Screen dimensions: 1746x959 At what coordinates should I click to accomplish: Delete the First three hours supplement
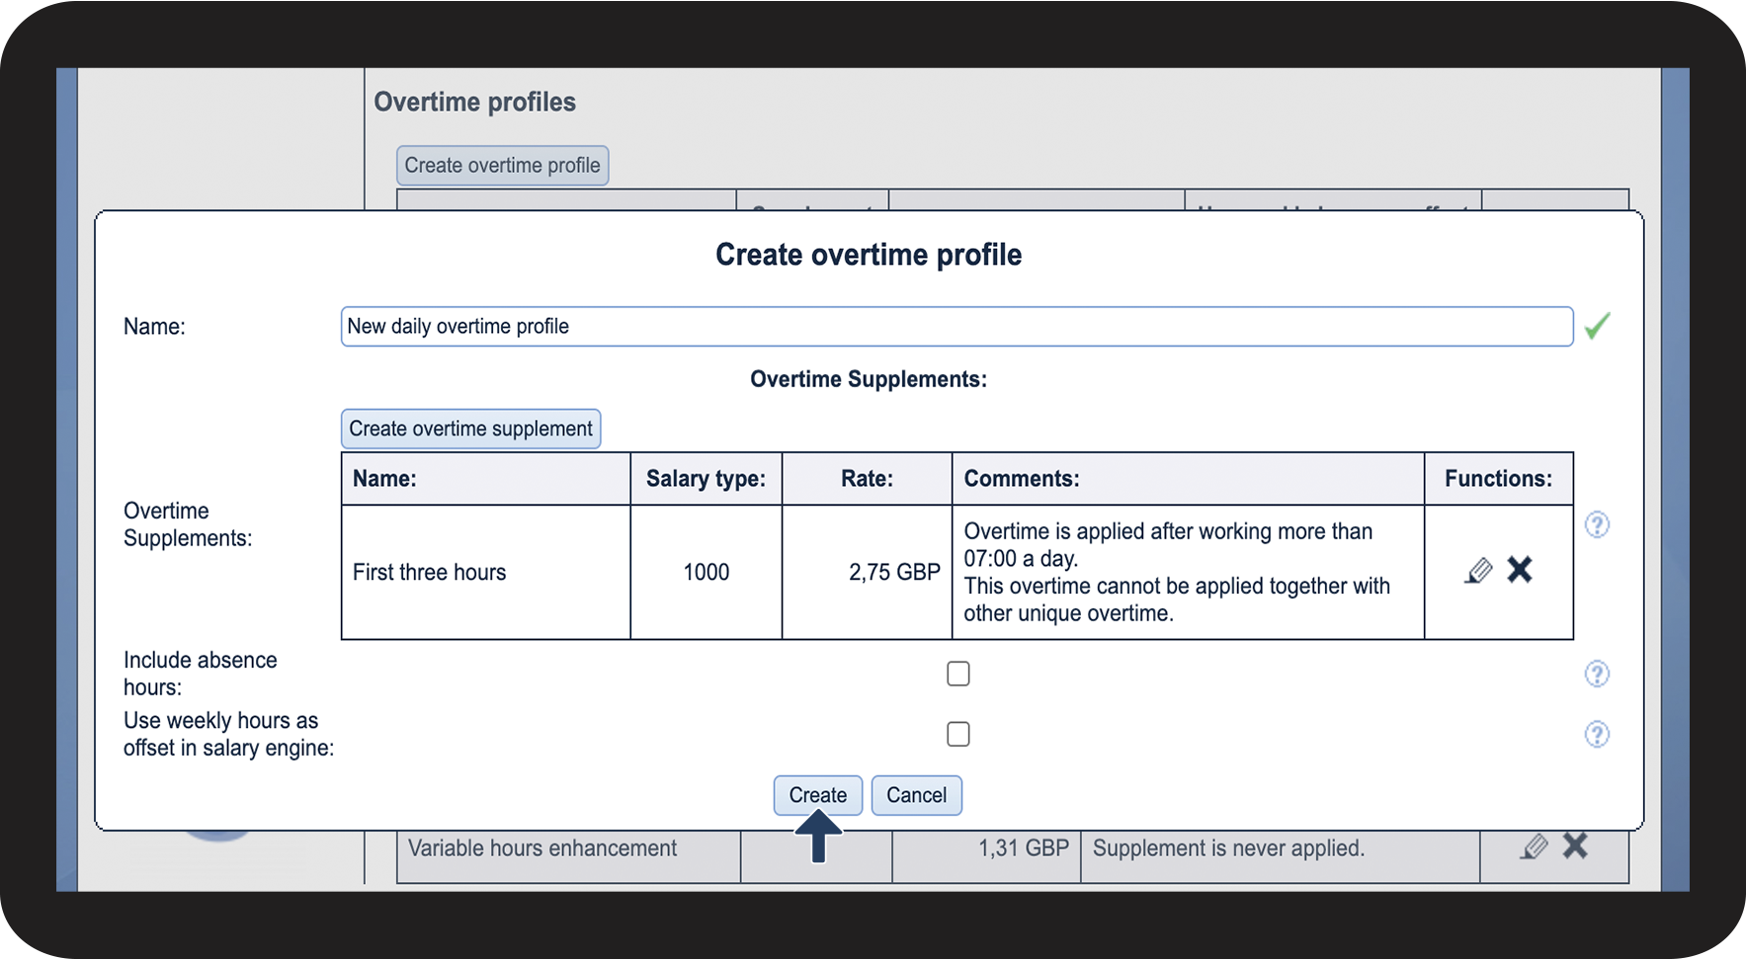point(1520,570)
